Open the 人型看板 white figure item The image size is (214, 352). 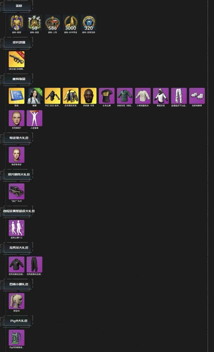click(x=35, y=118)
